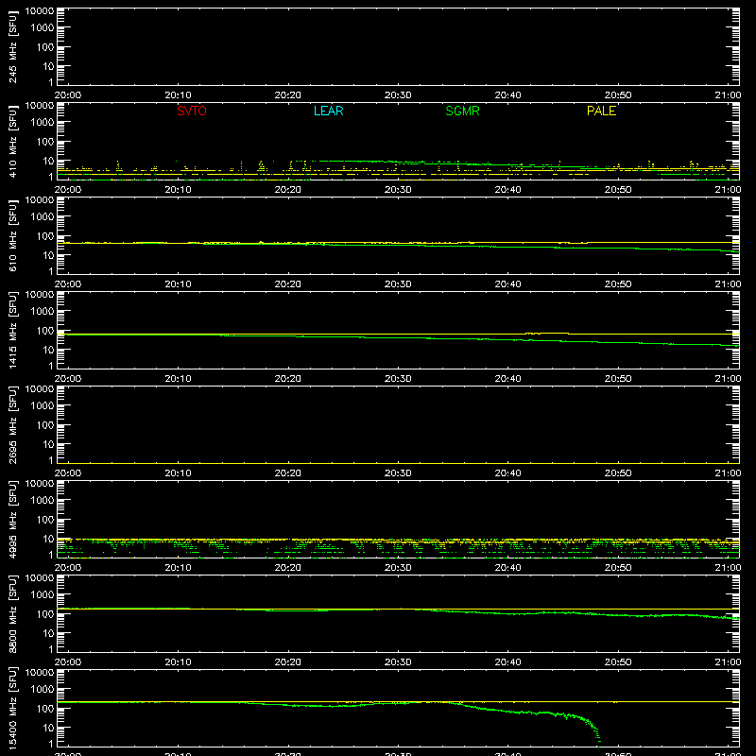This screenshot has height=756, width=756.
Task: Click the 10000 y-axis value on 2695 MHz panel
Action: pos(40,389)
